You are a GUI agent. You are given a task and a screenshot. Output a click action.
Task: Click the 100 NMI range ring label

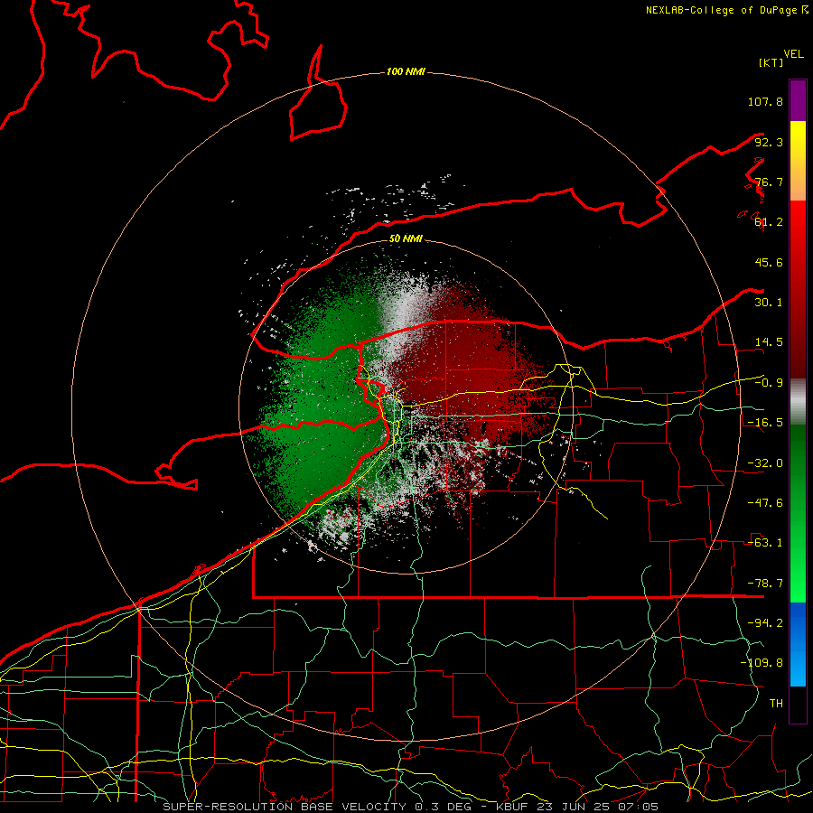[406, 71]
